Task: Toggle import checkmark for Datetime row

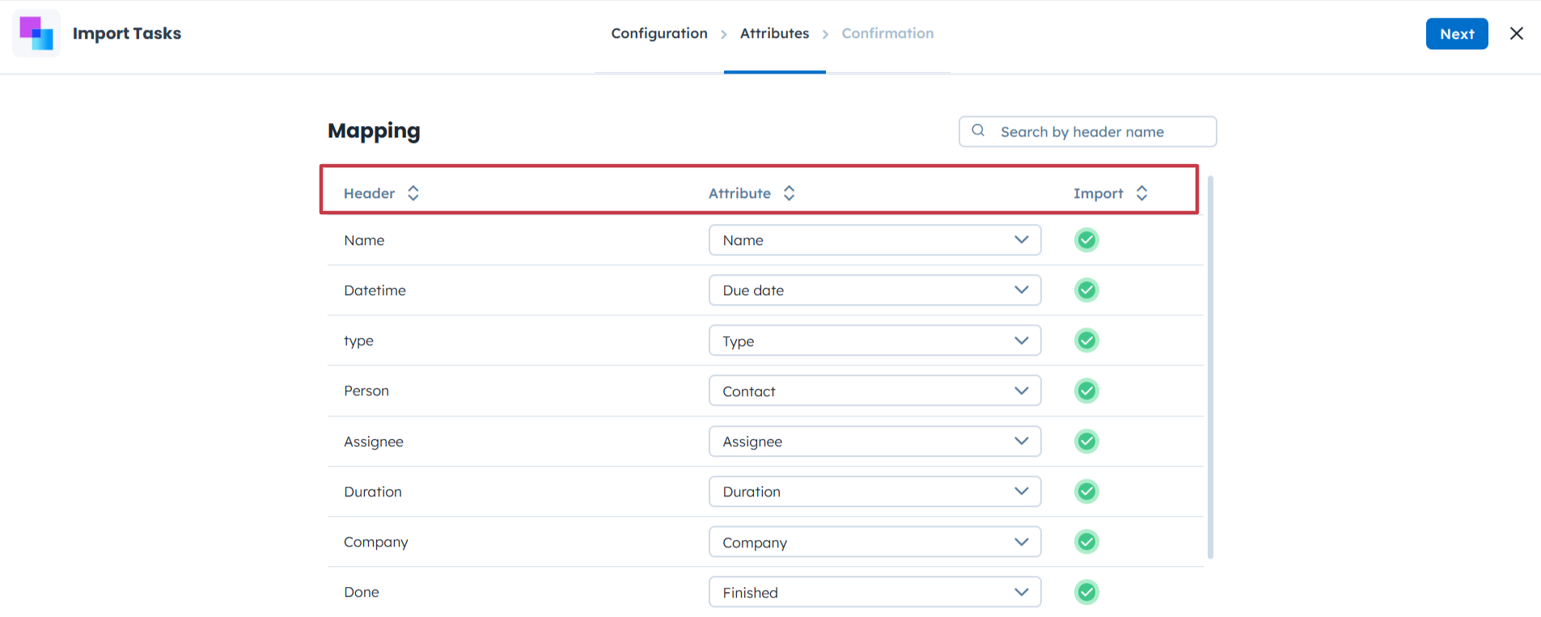Action: click(x=1086, y=290)
